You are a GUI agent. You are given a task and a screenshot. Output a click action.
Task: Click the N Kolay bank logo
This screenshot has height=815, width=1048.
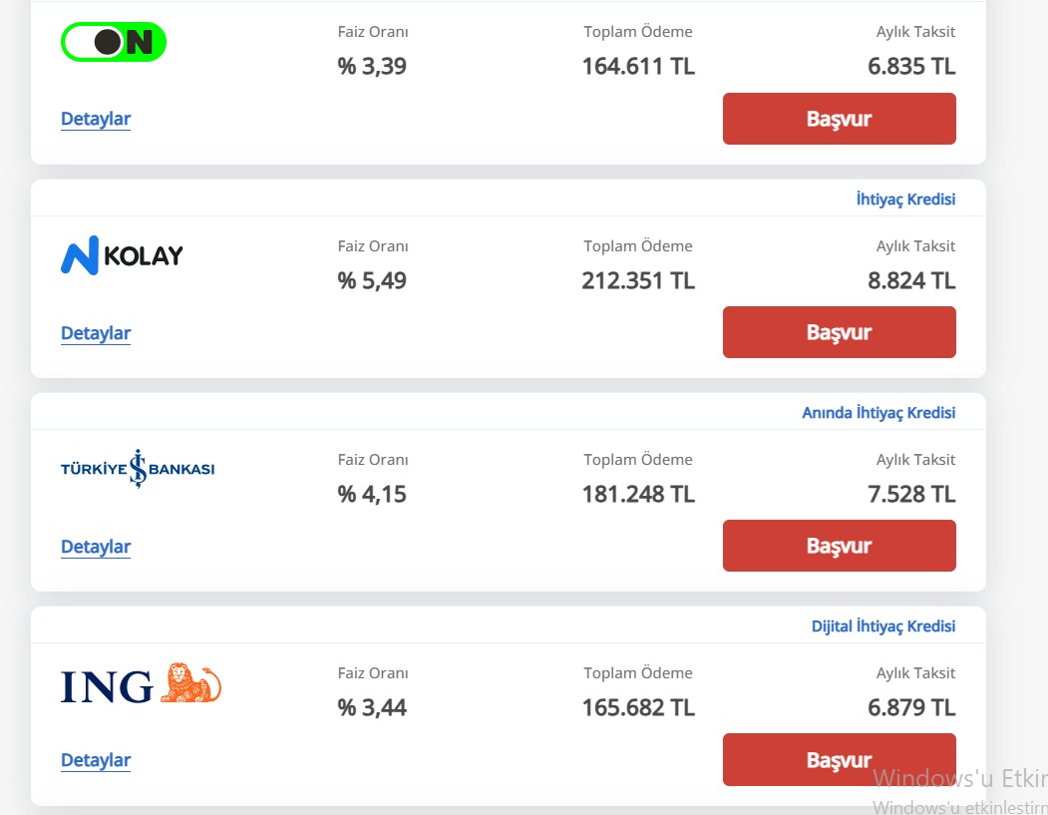[x=122, y=255]
